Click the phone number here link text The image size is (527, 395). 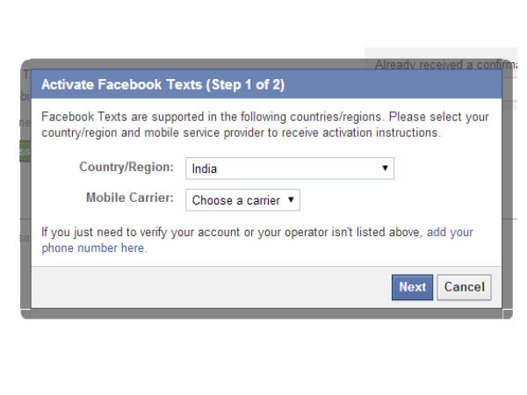(94, 248)
